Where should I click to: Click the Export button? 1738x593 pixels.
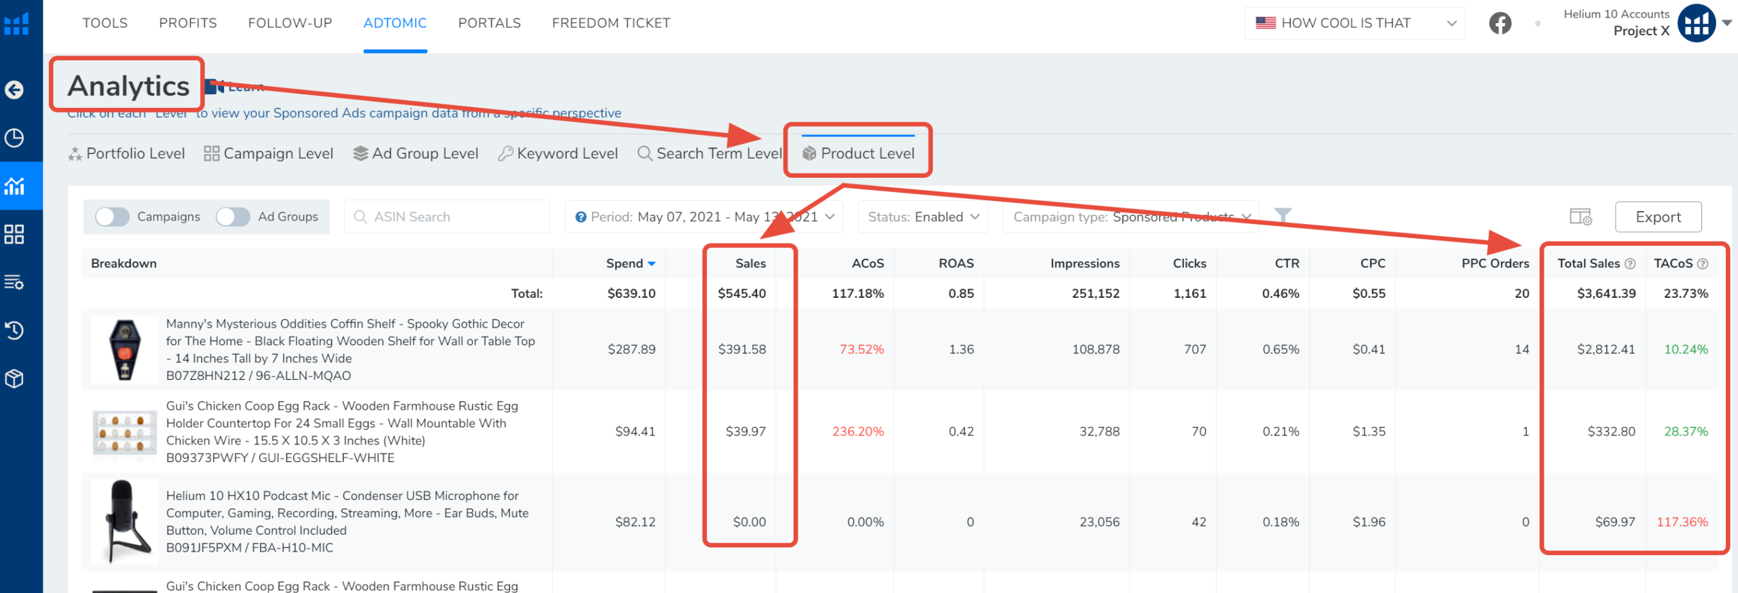[1657, 217]
